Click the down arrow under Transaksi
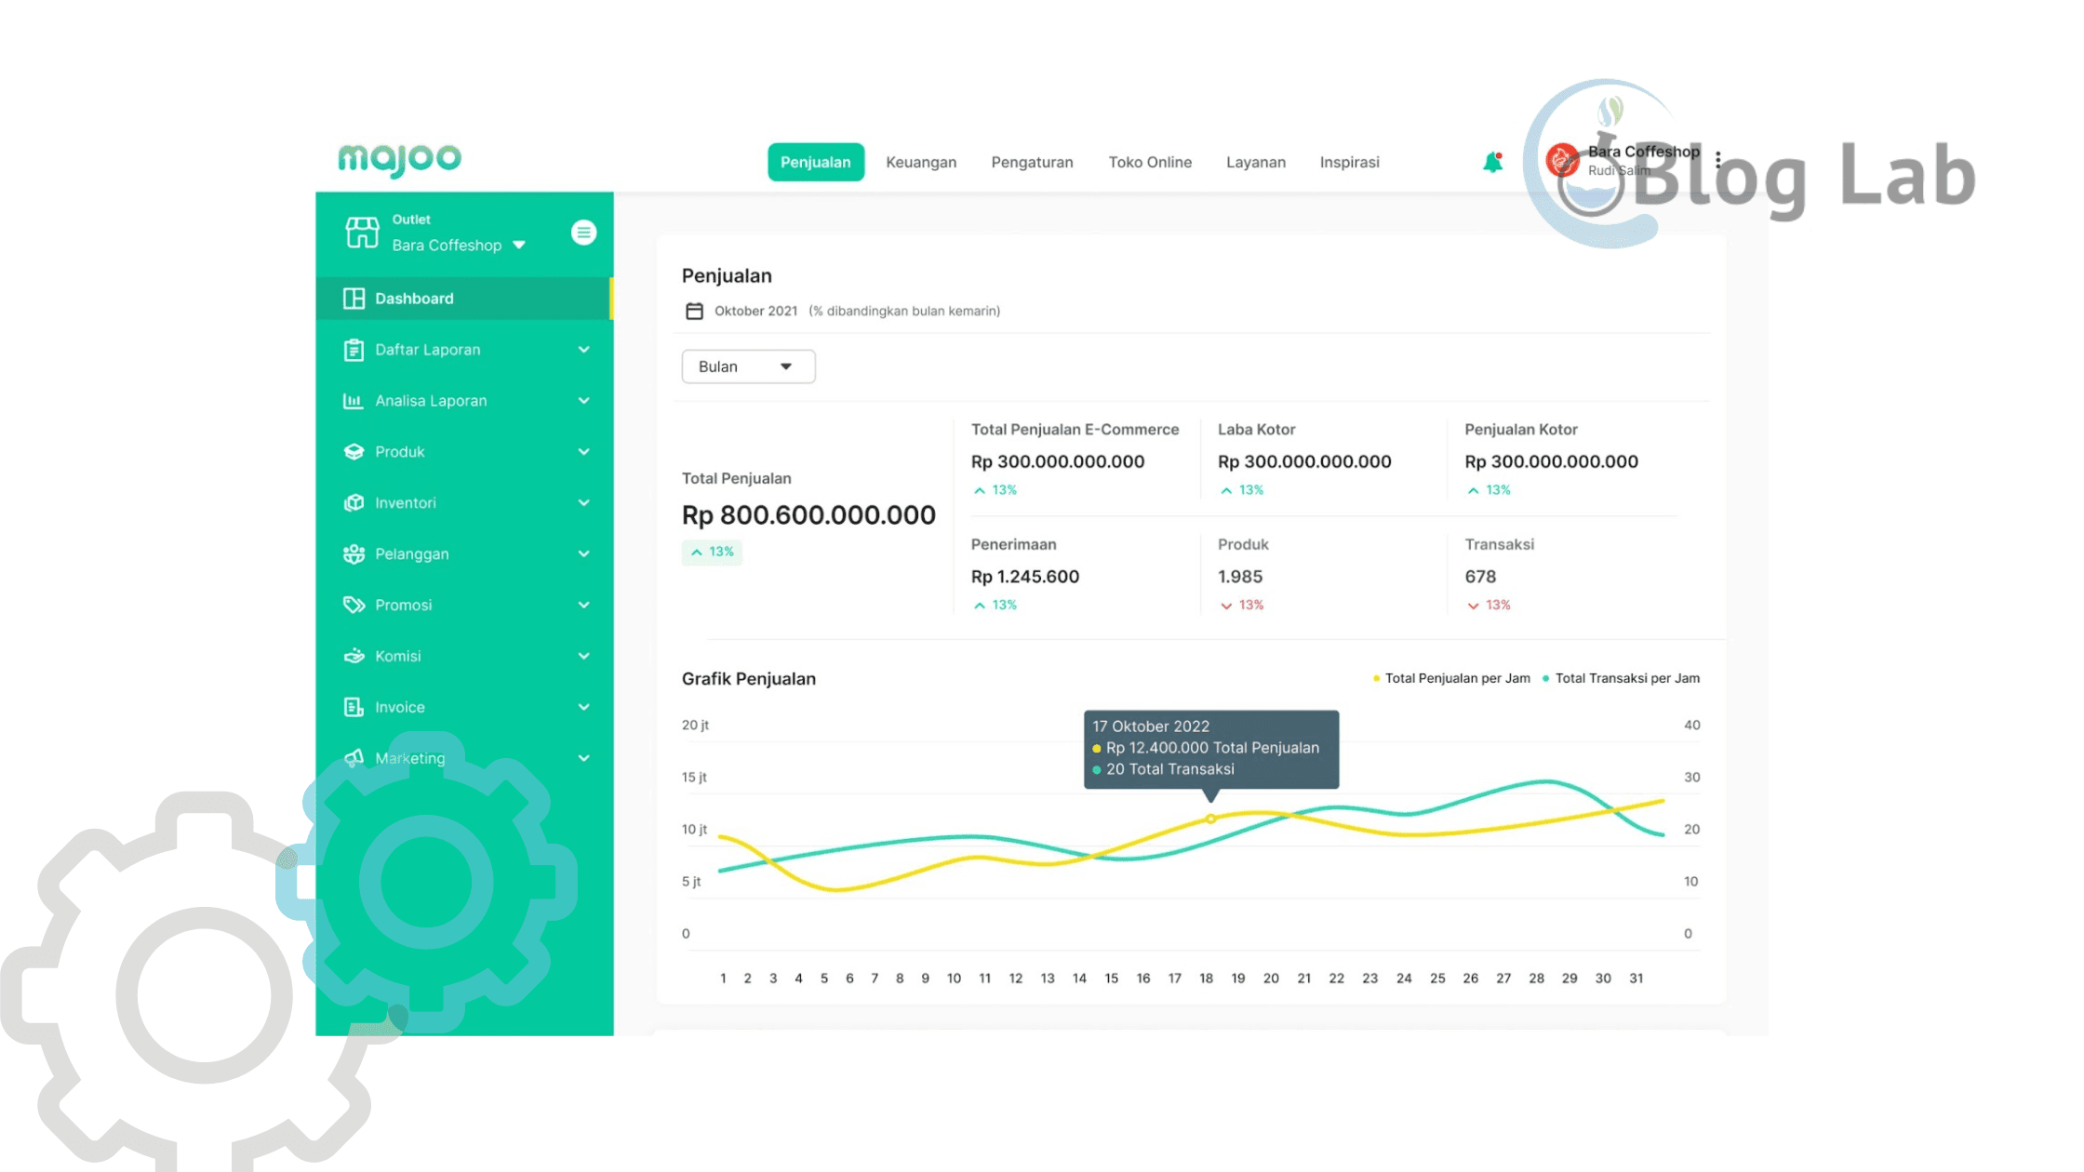 [1473, 606]
